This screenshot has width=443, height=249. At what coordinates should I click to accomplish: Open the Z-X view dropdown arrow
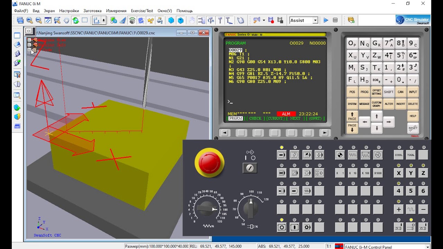103,20
